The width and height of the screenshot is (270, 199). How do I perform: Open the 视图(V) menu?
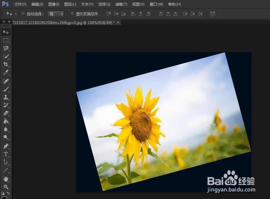[x=138, y=4]
